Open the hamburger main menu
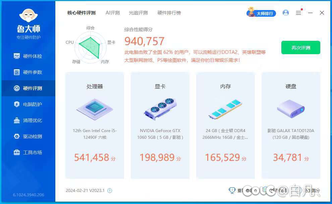 click(x=298, y=13)
